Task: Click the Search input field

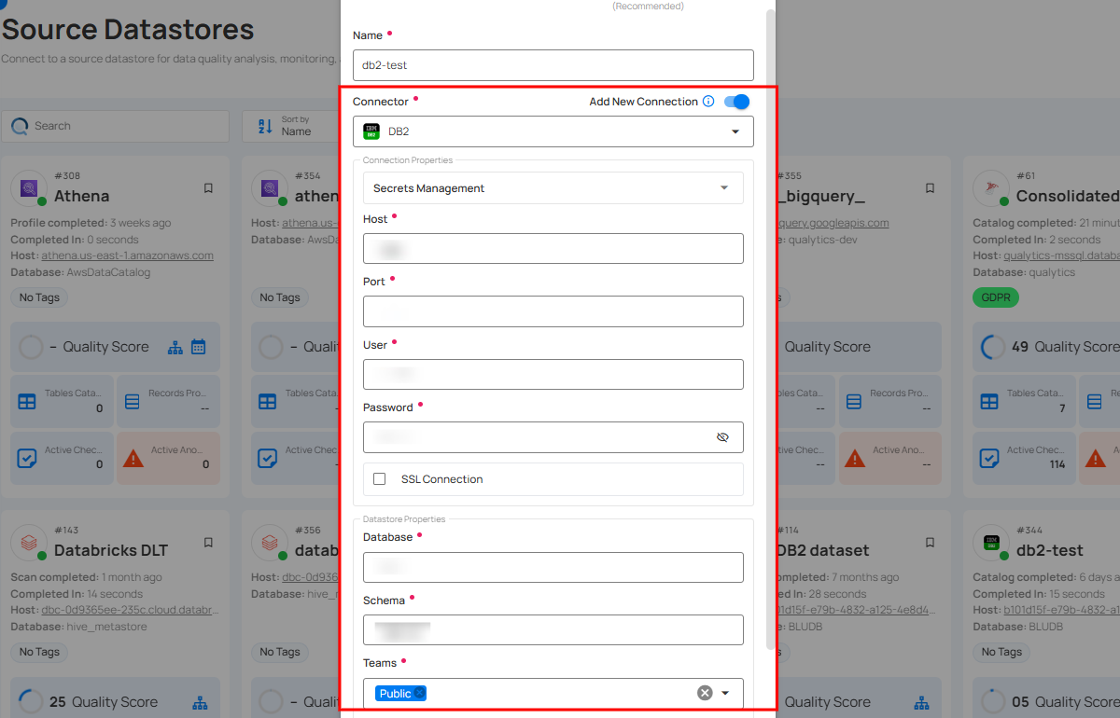Action: (115, 125)
